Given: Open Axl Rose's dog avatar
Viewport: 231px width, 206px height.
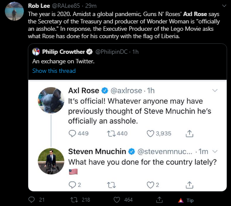Looking at the screenshot, I should (51, 100).
